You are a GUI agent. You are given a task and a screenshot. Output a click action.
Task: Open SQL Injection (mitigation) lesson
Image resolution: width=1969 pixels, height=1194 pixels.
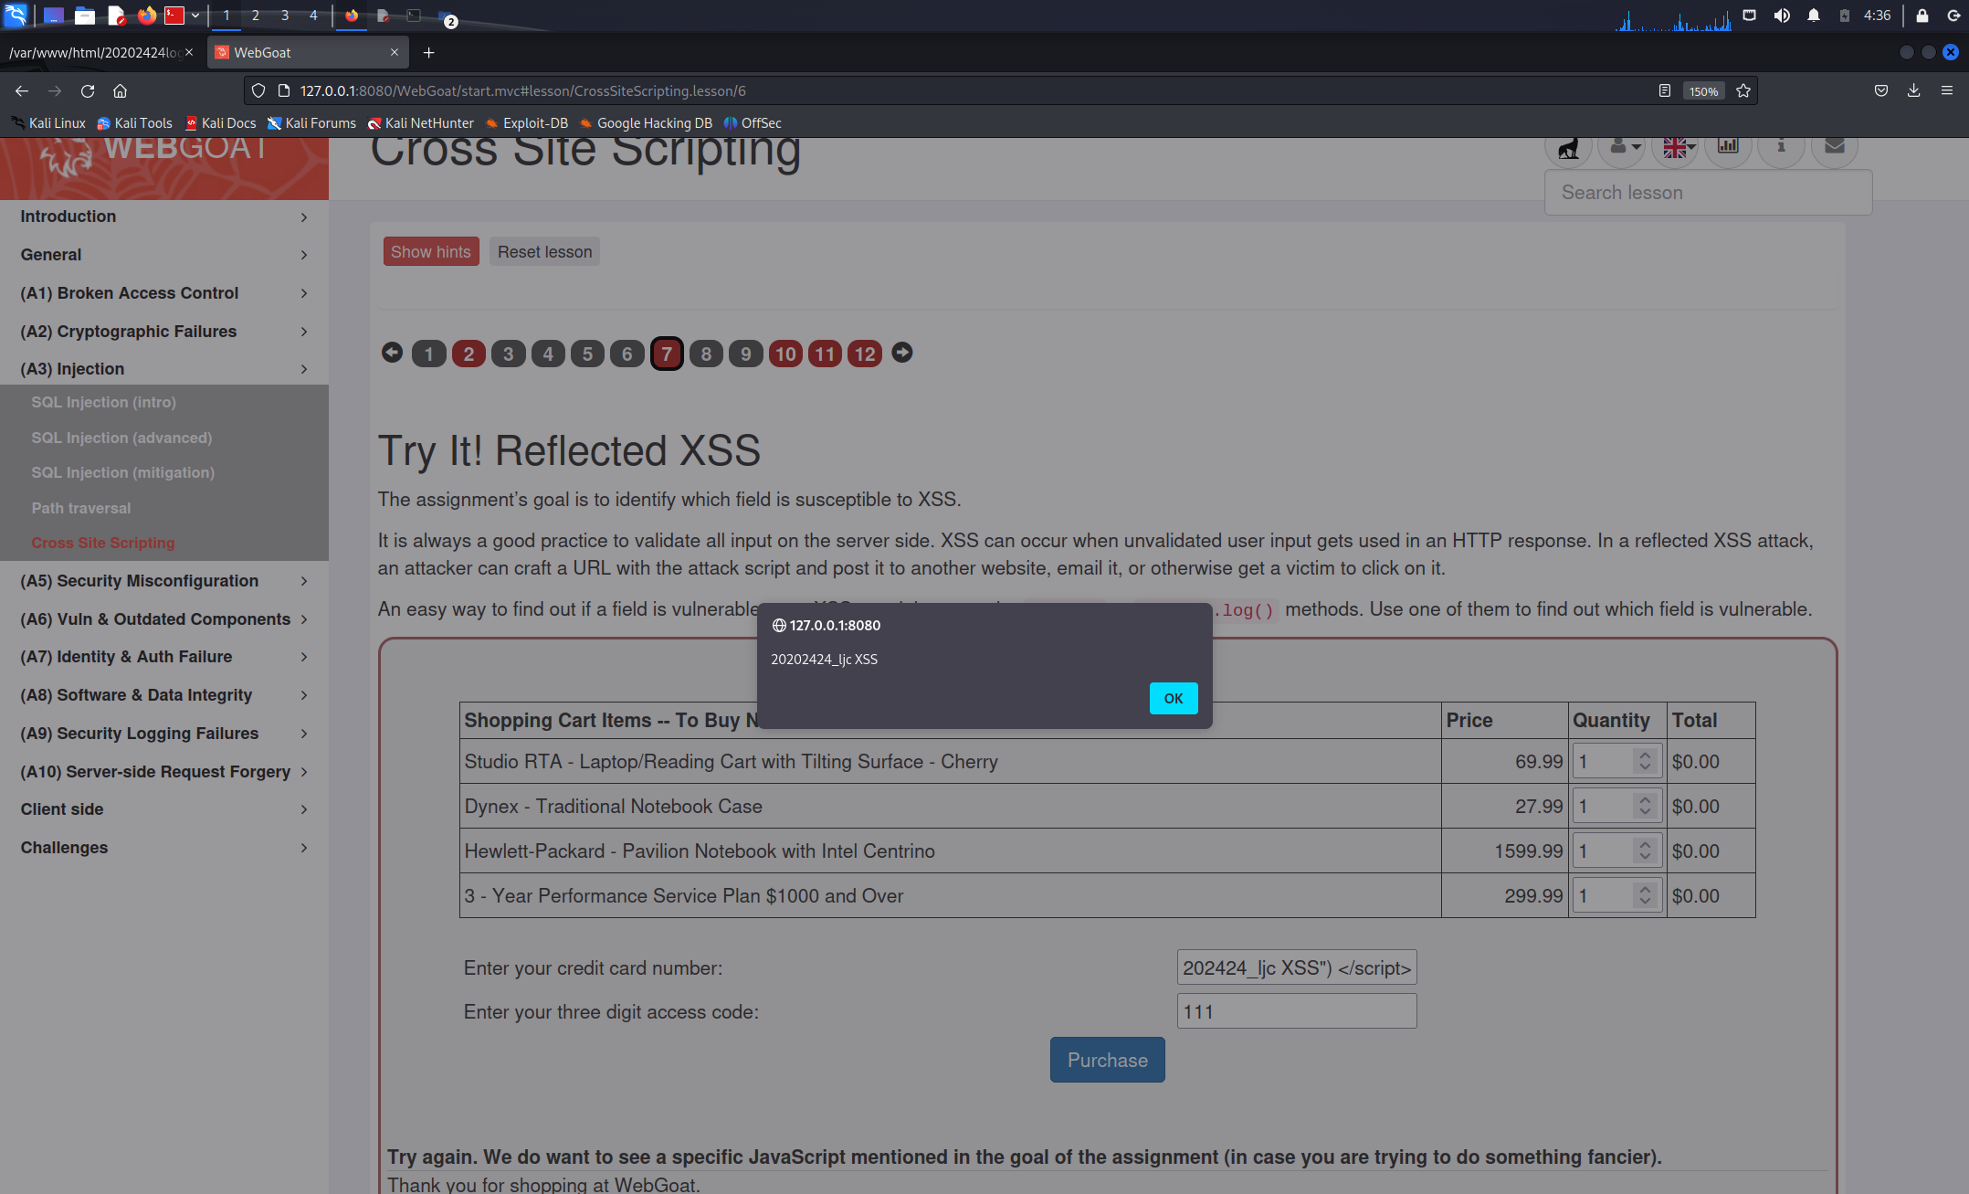(x=122, y=472)
